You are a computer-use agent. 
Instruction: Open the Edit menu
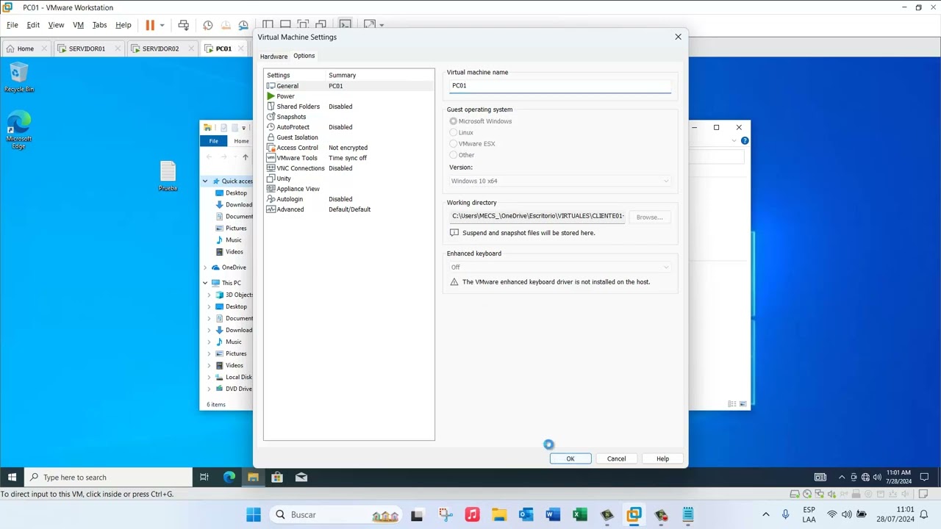click(33, 25)
